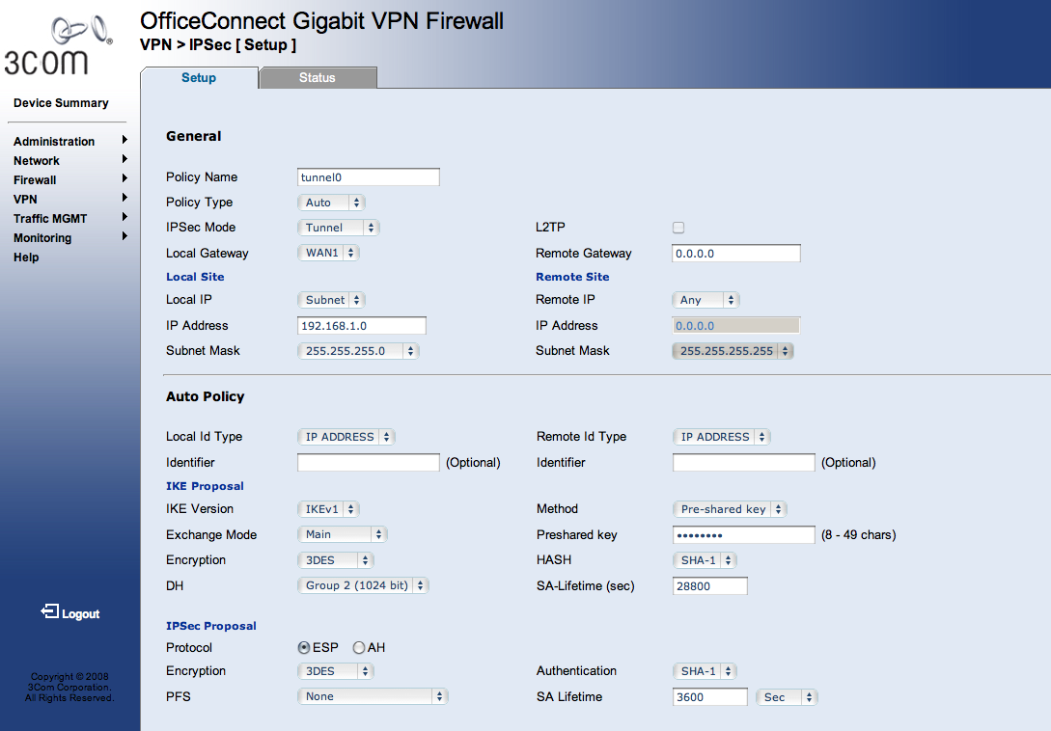This screenshot has height=731, width=1051.
Task: Select the ESP protocol radio button
Action: point(304,648)
